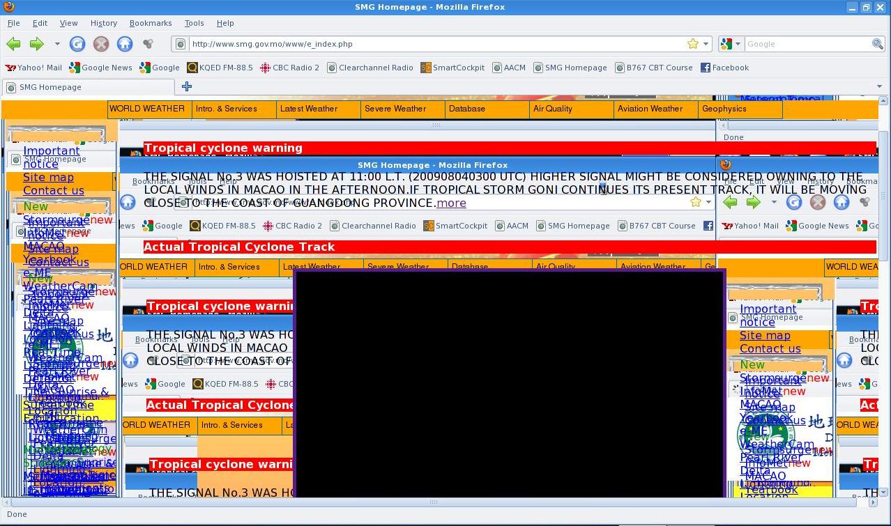
Task: Open the list-all-tabs dropdown arrow
Action: click(879, 86)
